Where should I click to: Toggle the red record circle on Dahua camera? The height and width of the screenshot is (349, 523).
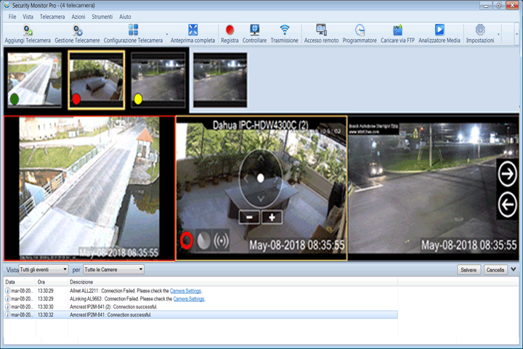187,239
